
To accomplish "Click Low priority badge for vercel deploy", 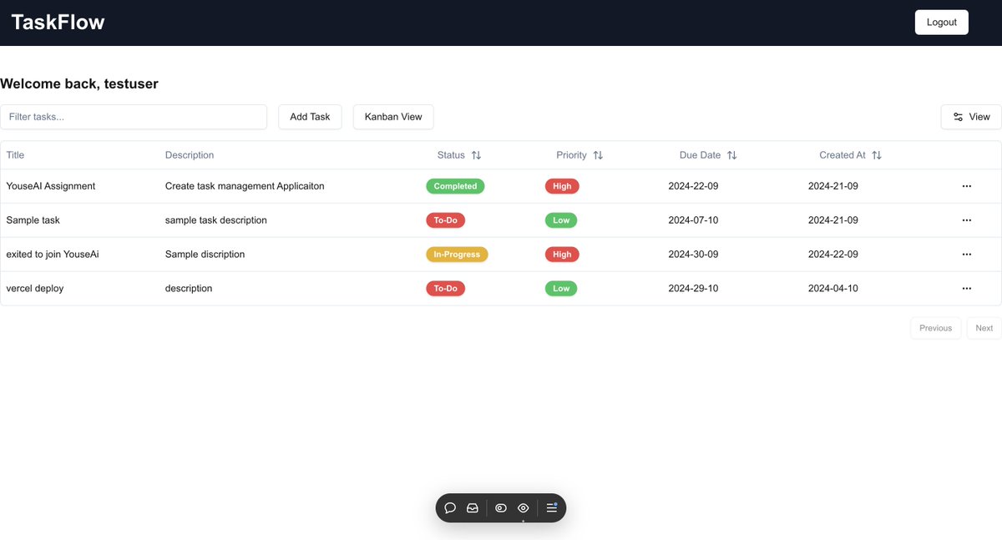I will click(x=561, y=288).
